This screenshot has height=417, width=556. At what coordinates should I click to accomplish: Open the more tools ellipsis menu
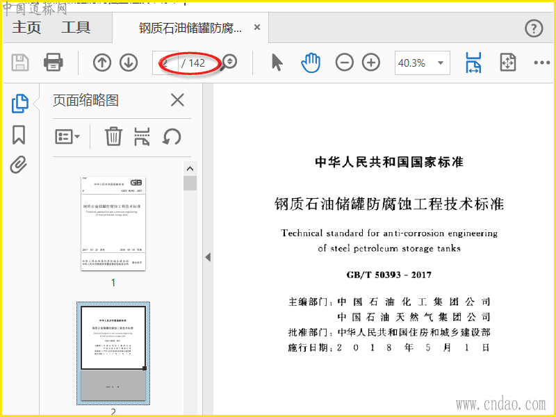tap(541, 63)
